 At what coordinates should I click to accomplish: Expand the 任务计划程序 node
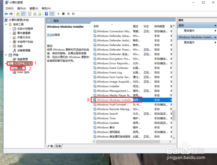[x=10, y=29]
